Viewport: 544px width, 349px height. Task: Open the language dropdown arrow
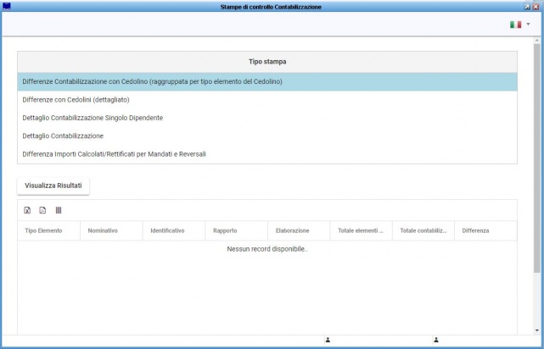[528, 25]
